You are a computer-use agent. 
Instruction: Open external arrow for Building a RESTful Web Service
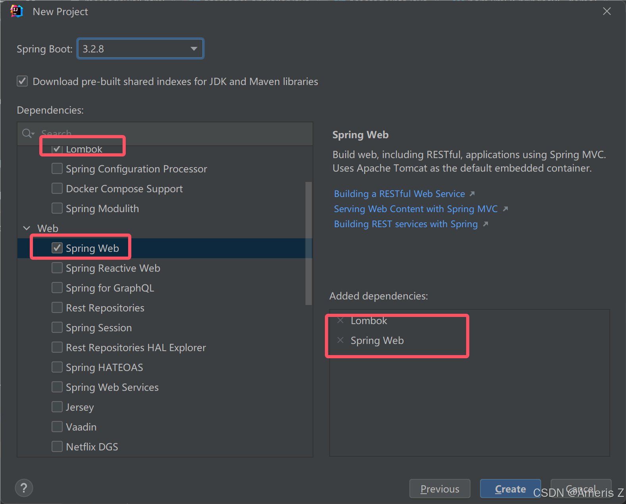[472, 194]
